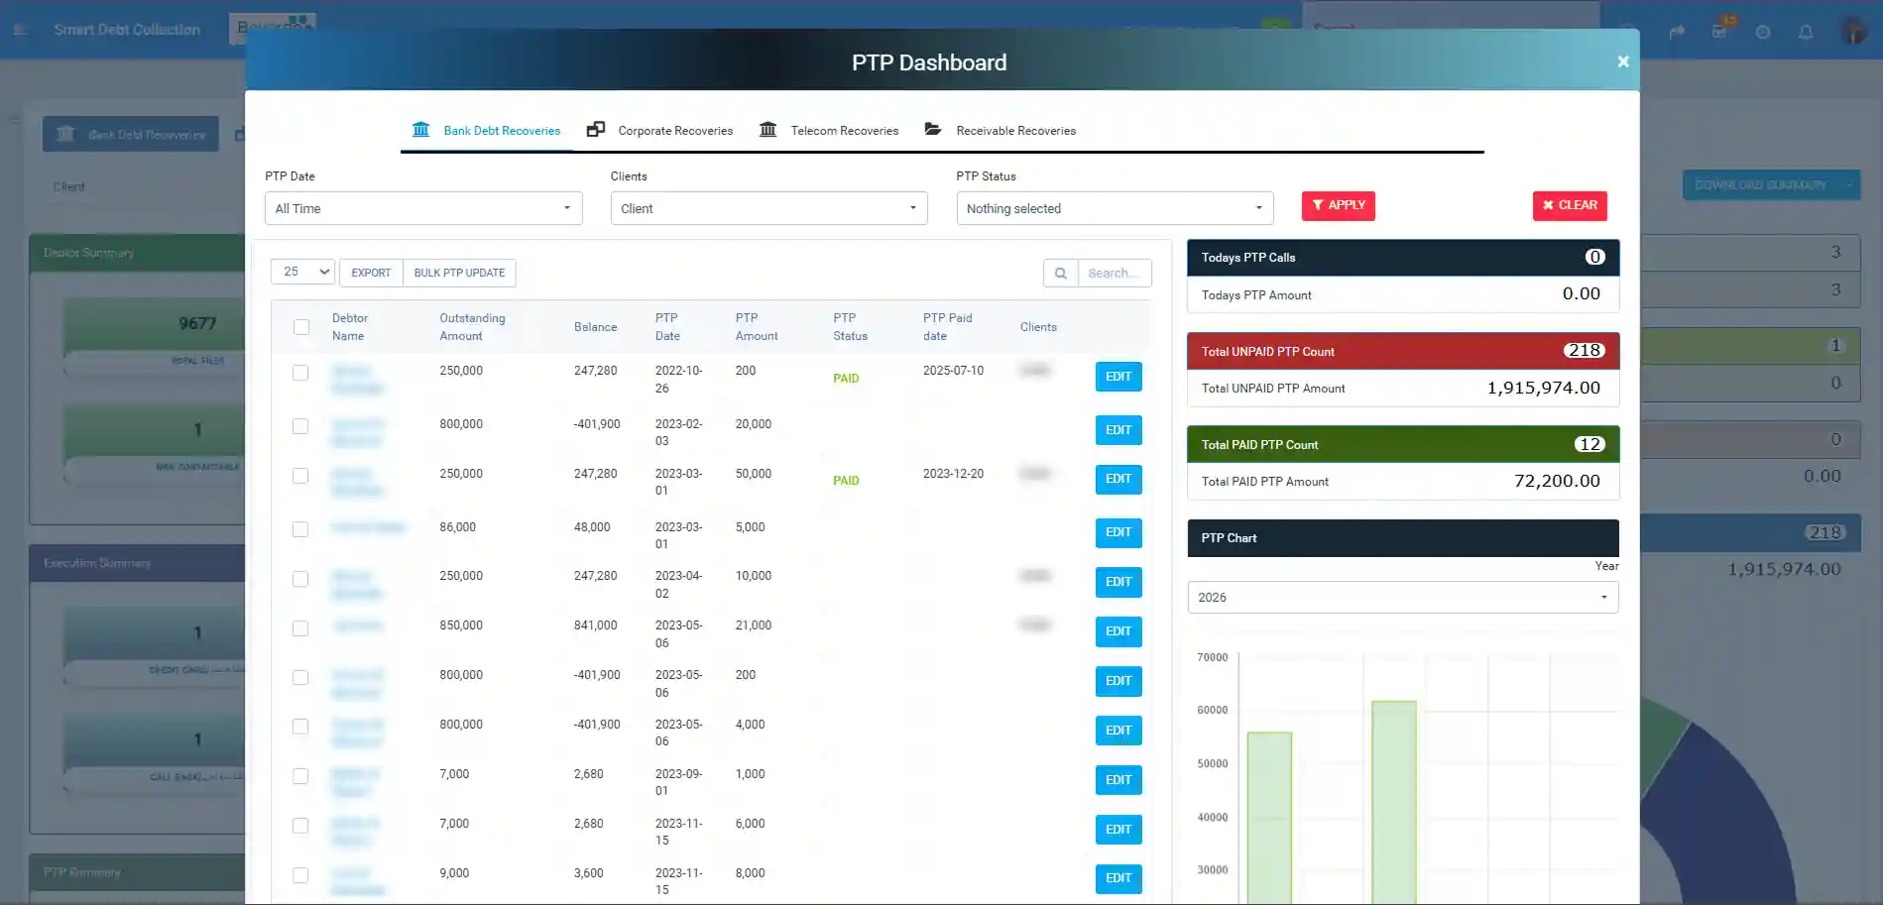
Task: Click Download Summary button in background page
Action: pos(1771,185)
